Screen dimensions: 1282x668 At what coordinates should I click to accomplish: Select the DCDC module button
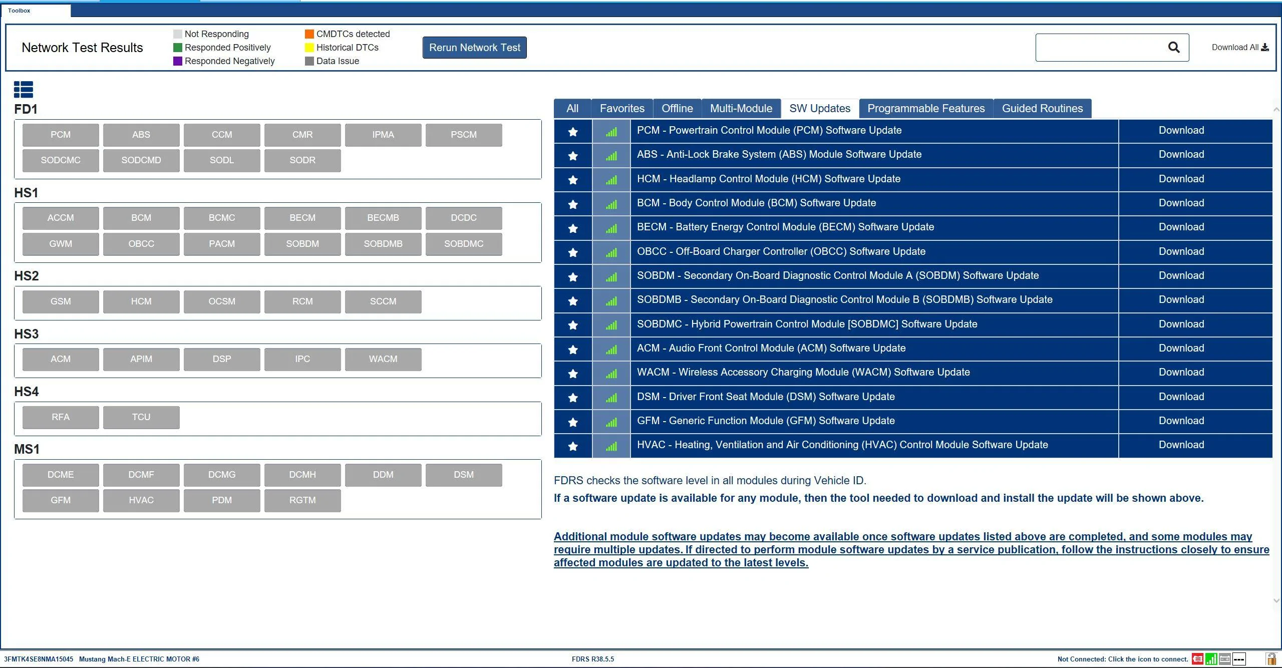point(464,218)
